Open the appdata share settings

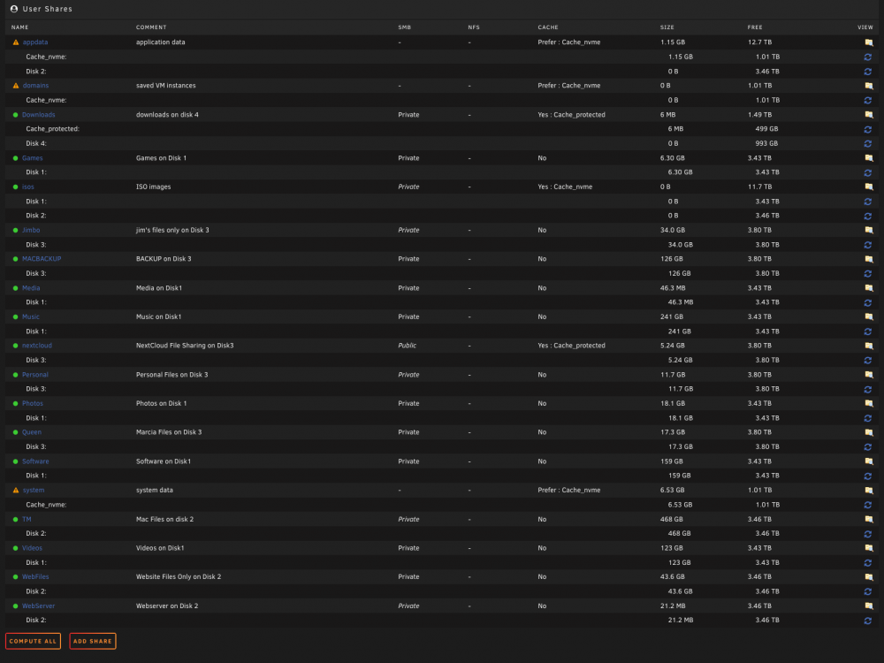pyautogui.click(x=35, y=42)
